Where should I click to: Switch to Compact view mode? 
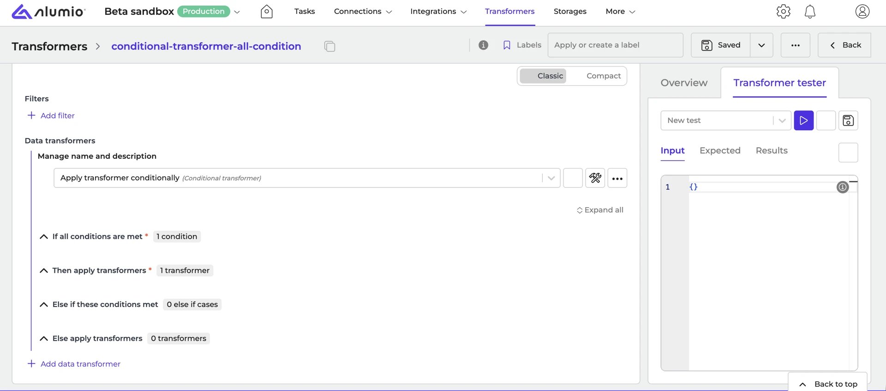pos(604,76)
